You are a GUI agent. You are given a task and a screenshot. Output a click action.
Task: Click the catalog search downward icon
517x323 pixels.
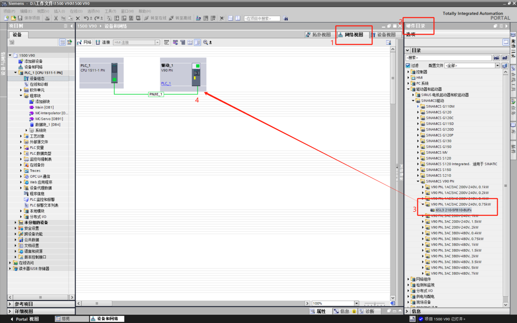pyautogui.click(x=497, y=58)
